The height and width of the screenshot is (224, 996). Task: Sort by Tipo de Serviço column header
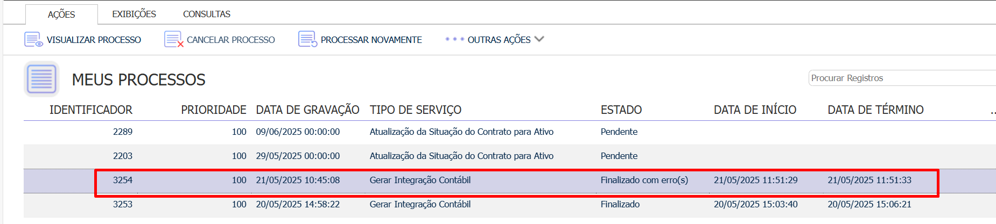(x=416, y=110)
